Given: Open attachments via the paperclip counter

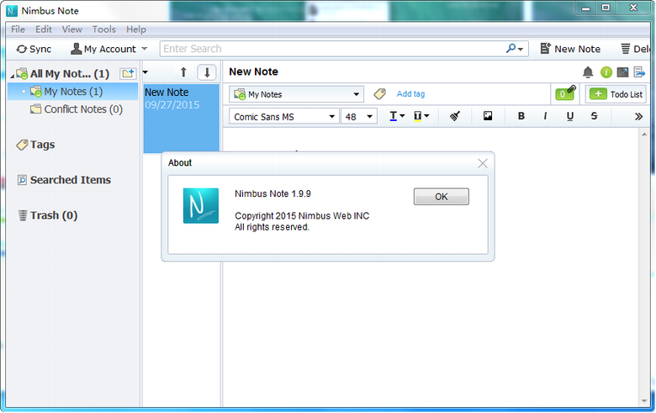Looking at the screenshot, I should tap(563, 93).
